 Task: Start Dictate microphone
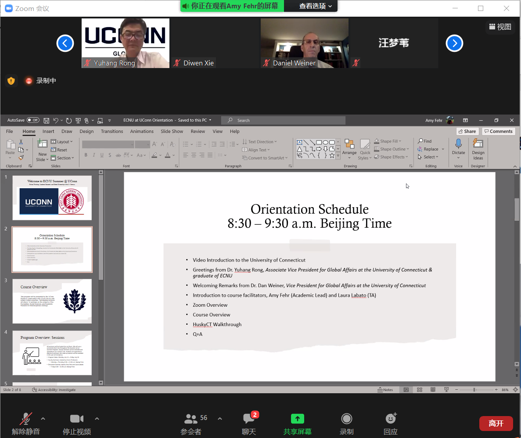[x=459, y=147]
